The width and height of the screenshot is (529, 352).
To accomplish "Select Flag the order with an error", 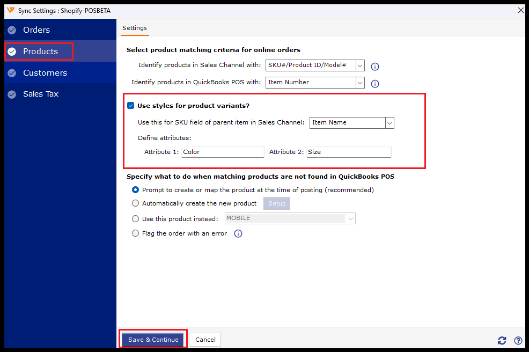I will click(136, 233).
